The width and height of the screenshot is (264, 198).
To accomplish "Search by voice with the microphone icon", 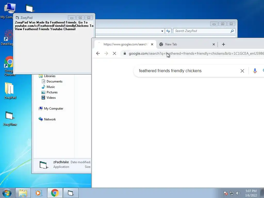I will (x=255, y=71).
